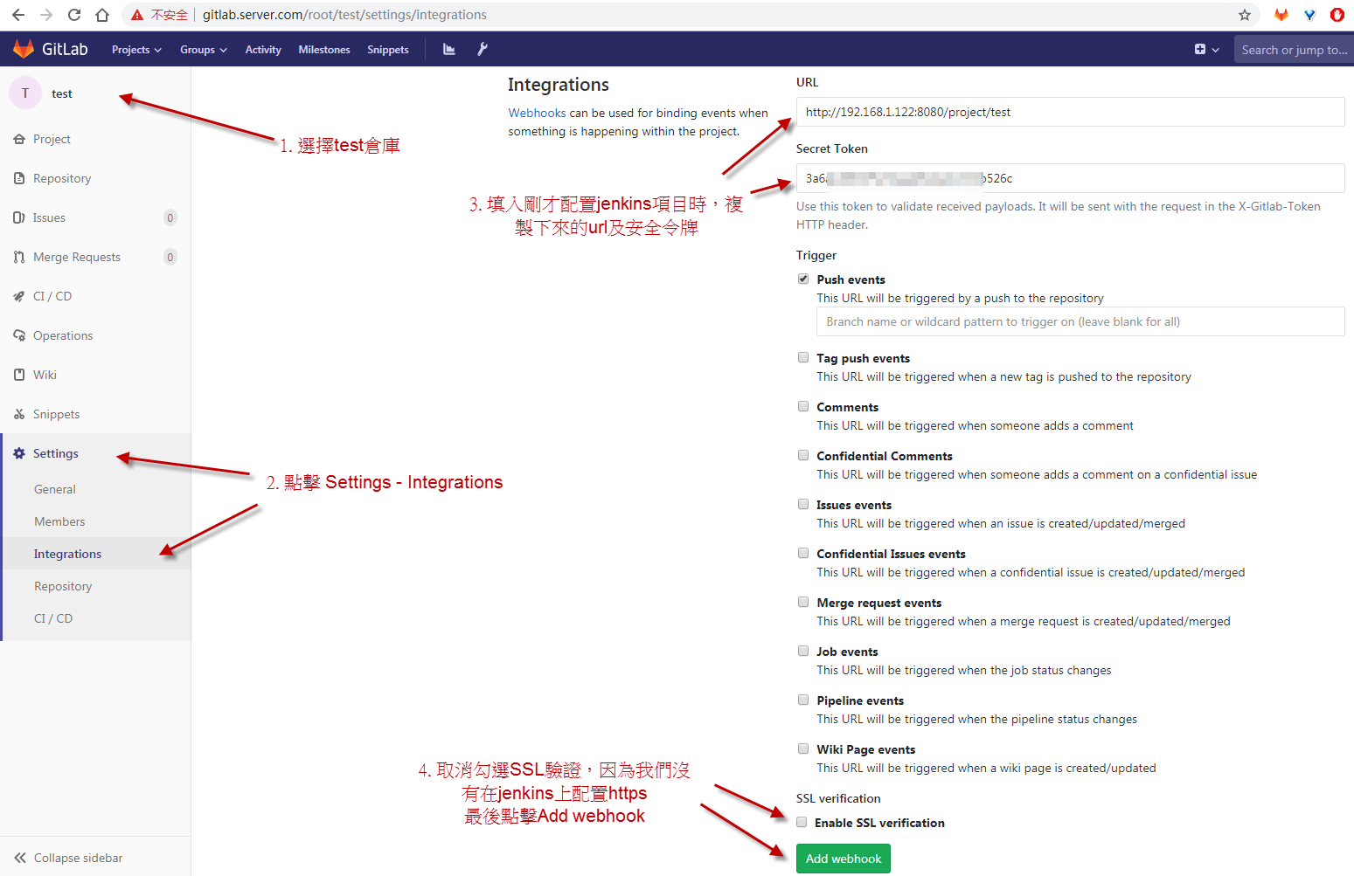The width and height of the screenshot is (1354, 876).
Task: Open Activity in the top navigation
Action: pyautogui.click(x=263, y=50)
